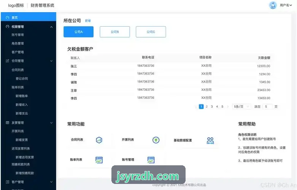297x190 pixels.
Task: Select 新增预缴税款 sidebar item
Action: 25,173
